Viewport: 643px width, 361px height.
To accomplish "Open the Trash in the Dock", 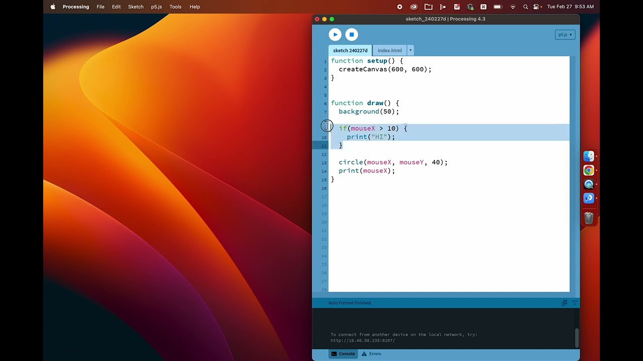I will (589, 218).
